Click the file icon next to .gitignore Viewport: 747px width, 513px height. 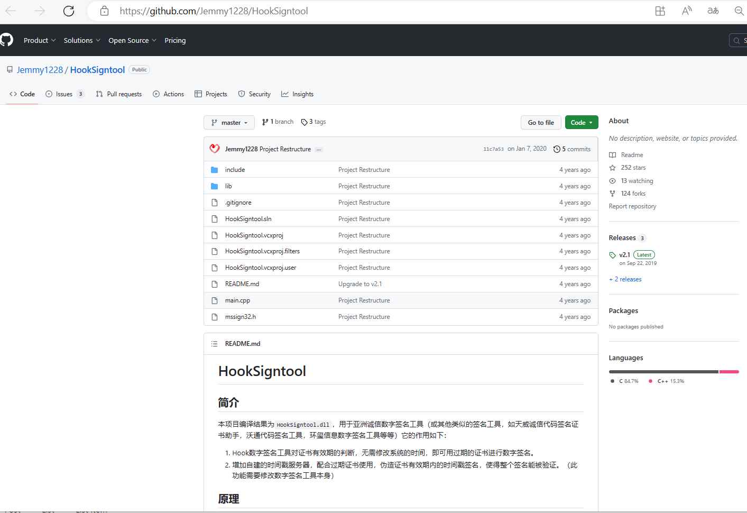pyautogui.click(x=215, y=203)
